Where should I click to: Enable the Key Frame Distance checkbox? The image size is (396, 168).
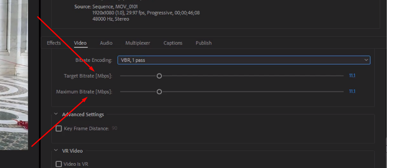pos(59,128)
